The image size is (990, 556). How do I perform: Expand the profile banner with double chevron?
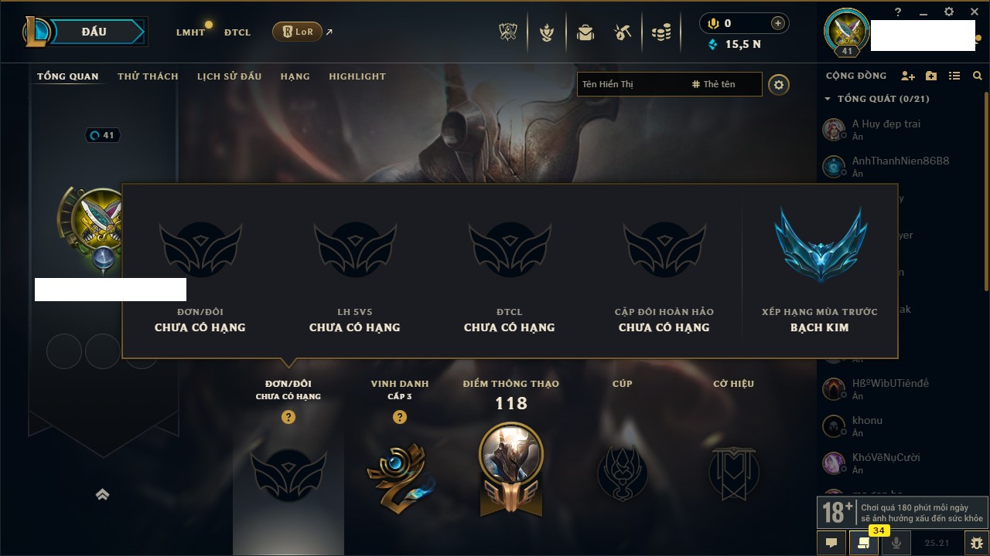(x=102, y=495)
